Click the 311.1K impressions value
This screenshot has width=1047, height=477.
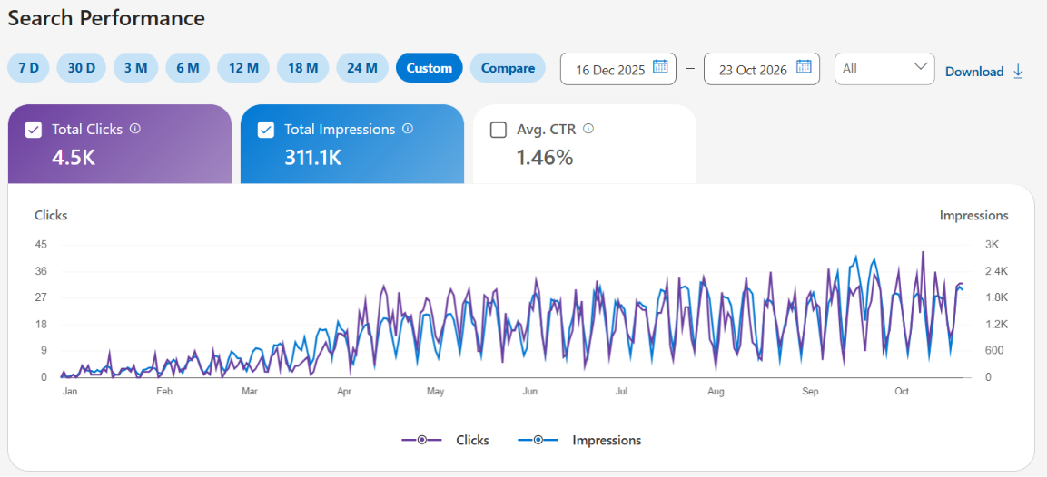313,157
